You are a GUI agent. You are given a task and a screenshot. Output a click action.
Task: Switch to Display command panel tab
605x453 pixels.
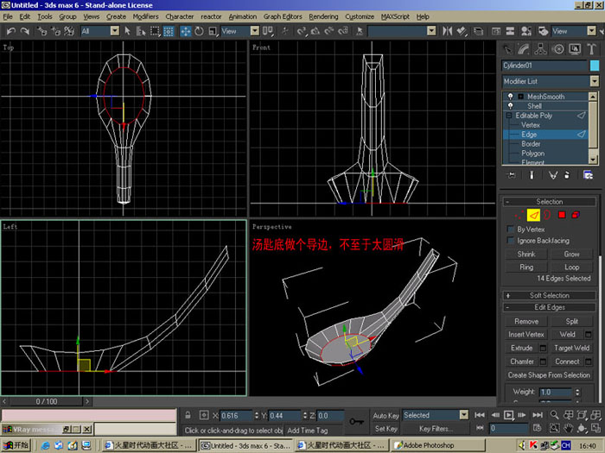[x=575, y=49]
